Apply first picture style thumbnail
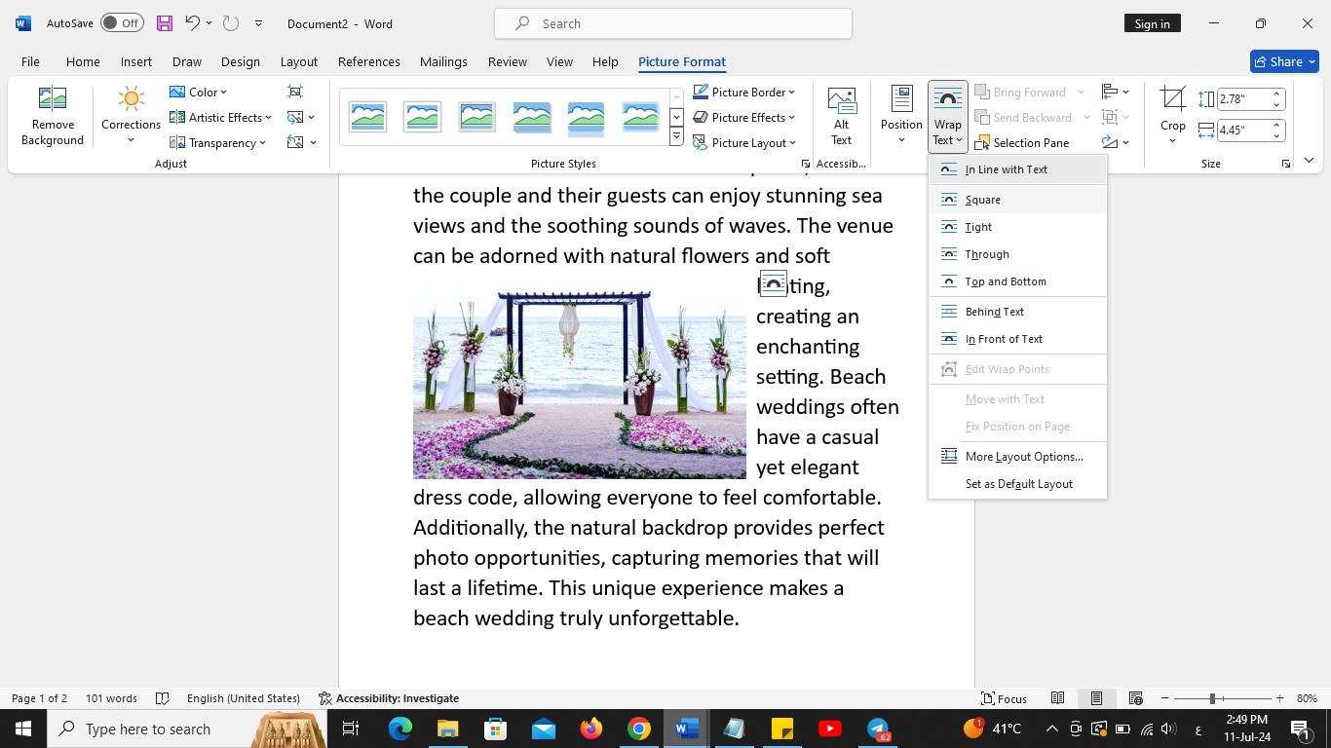The height and width of the screenshot is (748, 1331). pos(368,117)
